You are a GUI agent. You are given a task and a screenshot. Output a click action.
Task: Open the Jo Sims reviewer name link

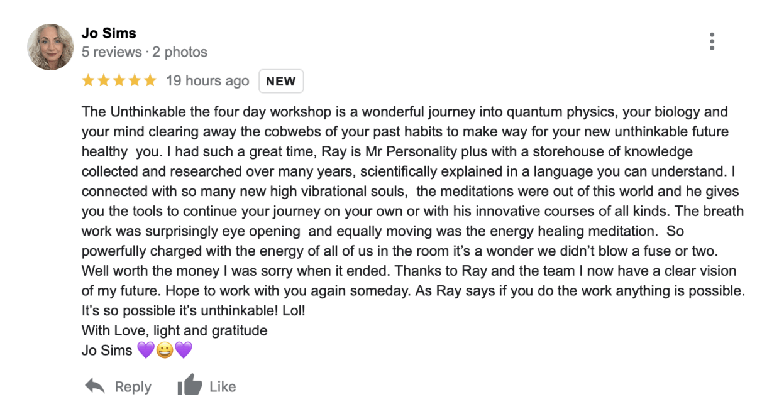tap(109, 33)
